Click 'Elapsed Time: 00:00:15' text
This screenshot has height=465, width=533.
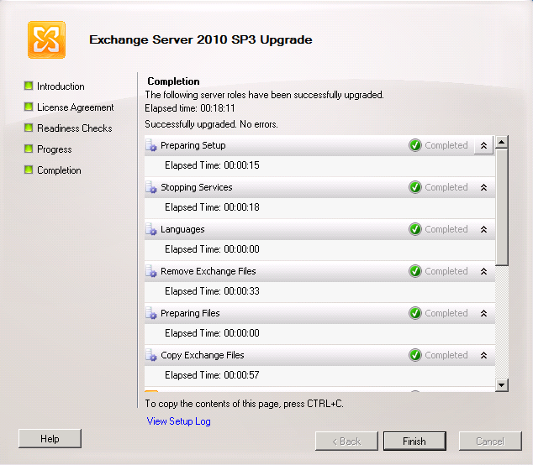point(212,165)
